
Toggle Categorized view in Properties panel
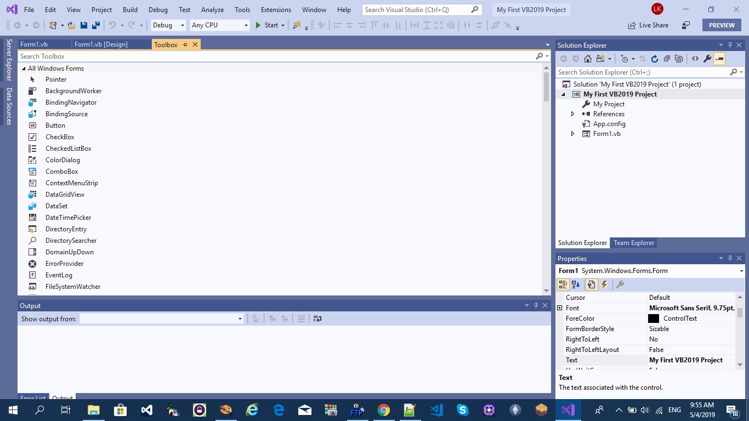coord(563,285)
